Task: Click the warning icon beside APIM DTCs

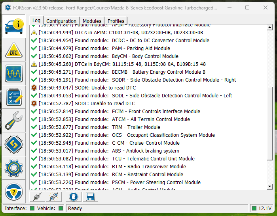Action: pyautogui.click(x=34, y=33)
